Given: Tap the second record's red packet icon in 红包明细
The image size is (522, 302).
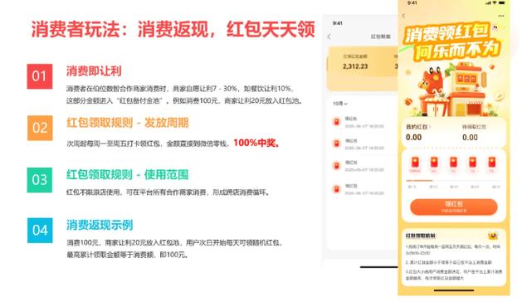Looking at the screenshot, I should [x=337, y=144].
